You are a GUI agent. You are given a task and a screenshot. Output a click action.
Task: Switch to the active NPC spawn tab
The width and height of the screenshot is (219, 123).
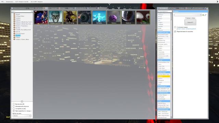tap(46, 8)
